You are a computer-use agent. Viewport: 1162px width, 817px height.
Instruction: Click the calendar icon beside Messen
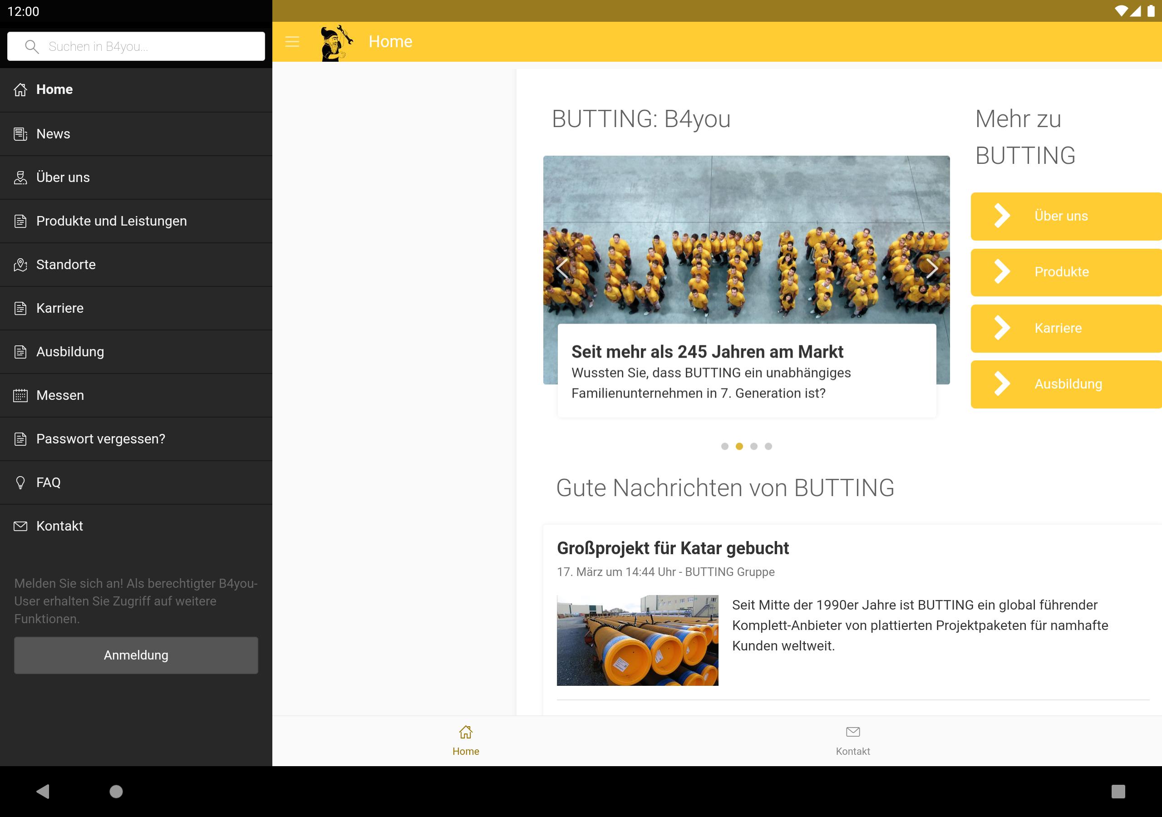point(20,395)
